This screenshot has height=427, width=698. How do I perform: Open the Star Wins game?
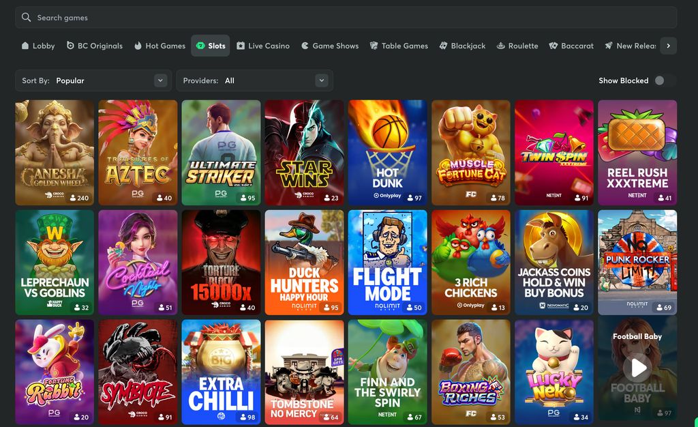coord(305,153)
